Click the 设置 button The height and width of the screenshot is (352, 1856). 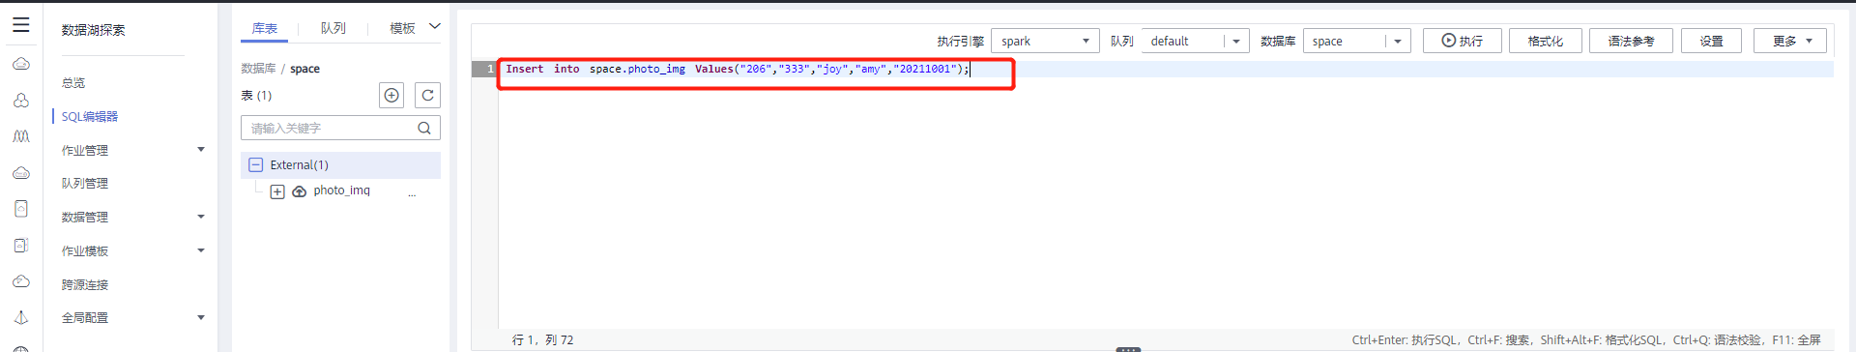point(1712,41)
